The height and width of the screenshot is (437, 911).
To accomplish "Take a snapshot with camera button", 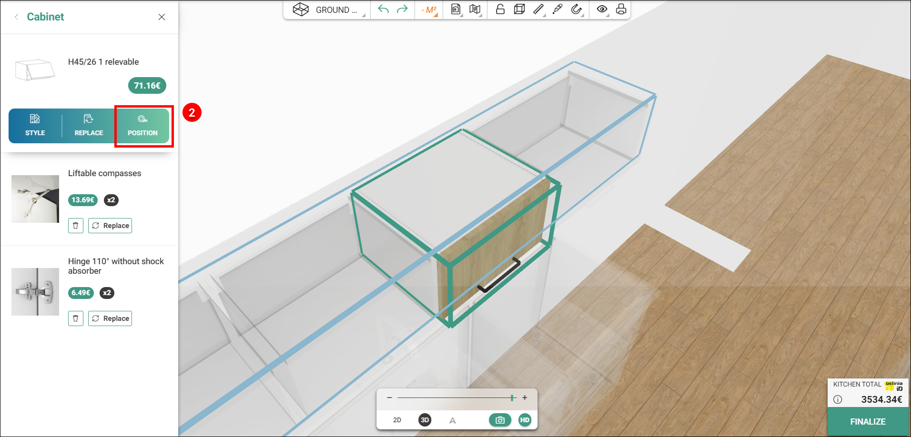I will [x=500, y=420].
